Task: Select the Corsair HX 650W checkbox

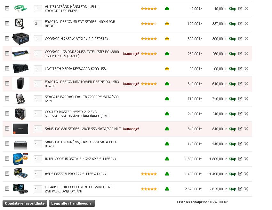Action: pos(7,38)
